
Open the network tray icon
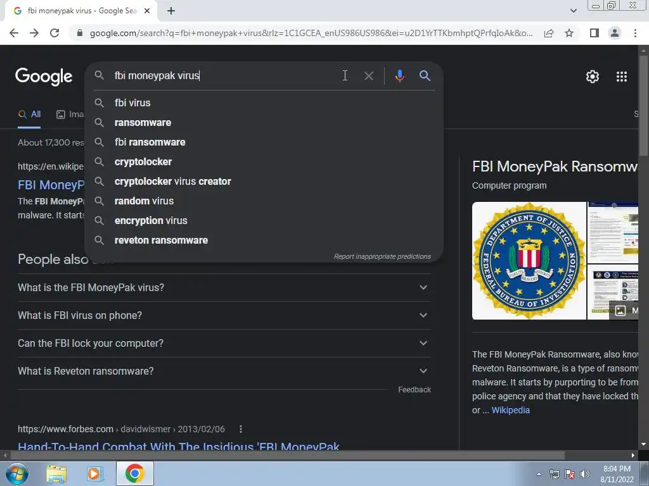[554, 474]
